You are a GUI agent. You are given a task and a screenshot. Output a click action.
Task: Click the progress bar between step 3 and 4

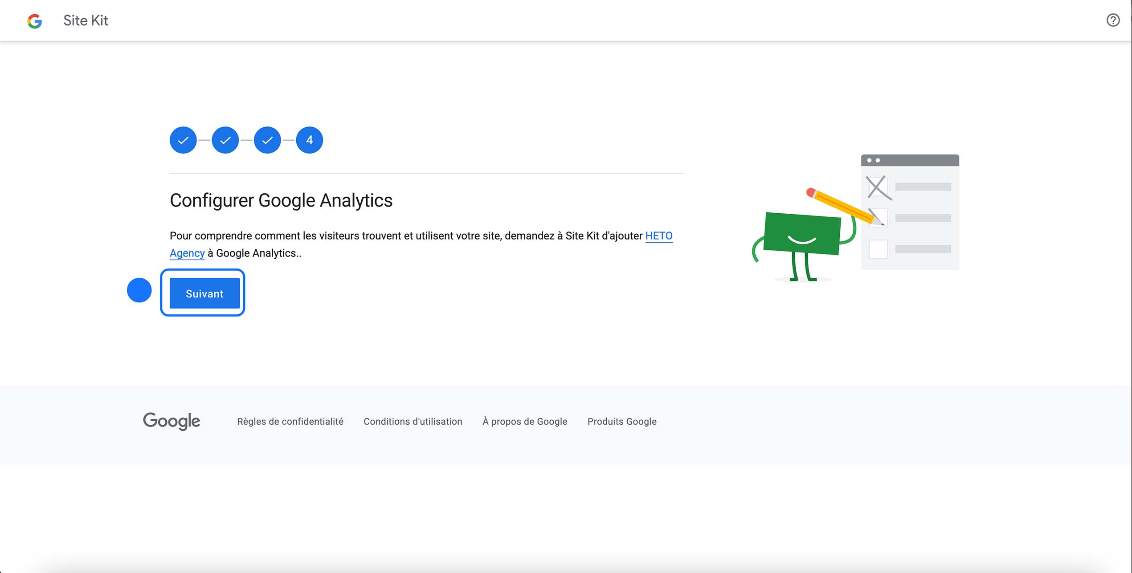(288, 140)
